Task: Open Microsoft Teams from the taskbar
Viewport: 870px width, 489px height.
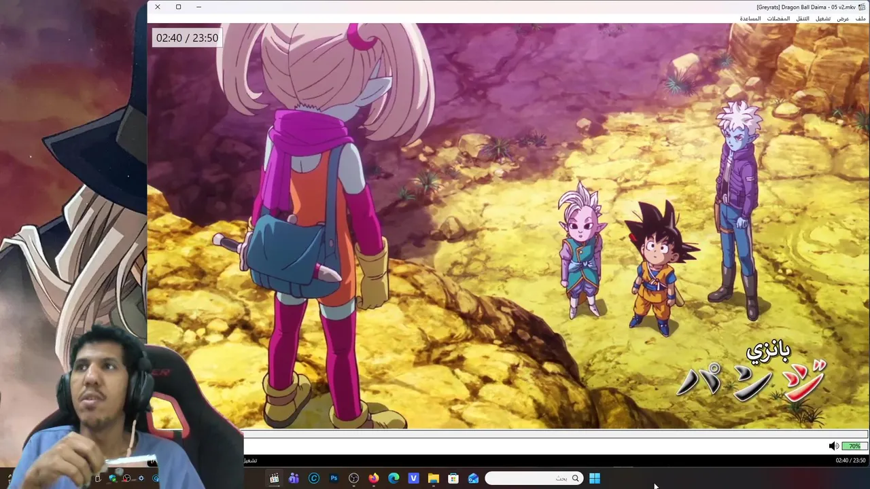Action: 294,478
